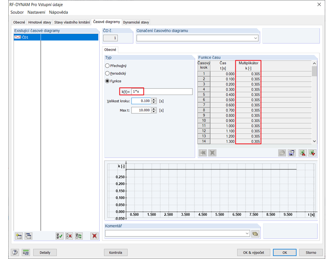Click the multiplier cell in row 10
The height and width of the screenshot is (259, 334).
coord(248,120)
